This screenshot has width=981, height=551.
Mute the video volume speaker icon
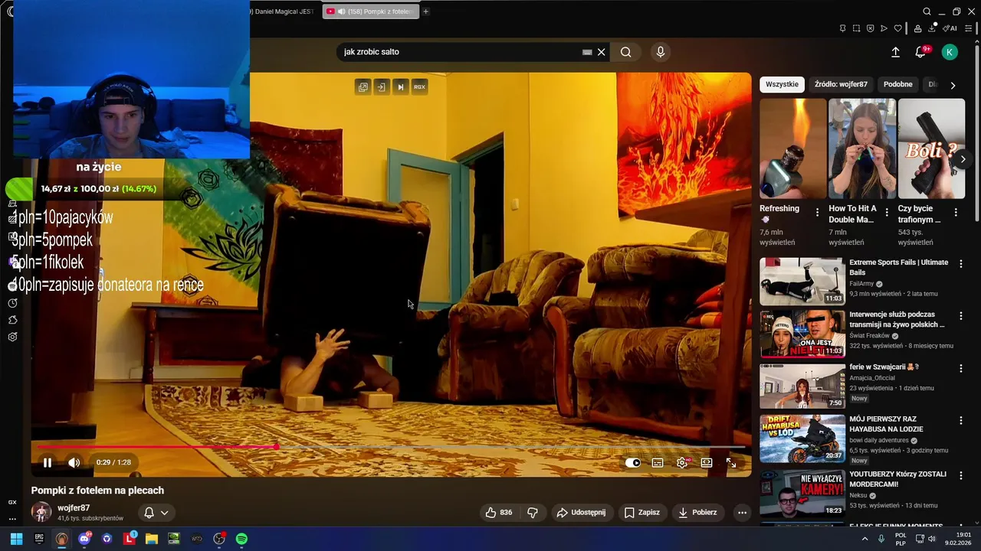pos(74,462)
